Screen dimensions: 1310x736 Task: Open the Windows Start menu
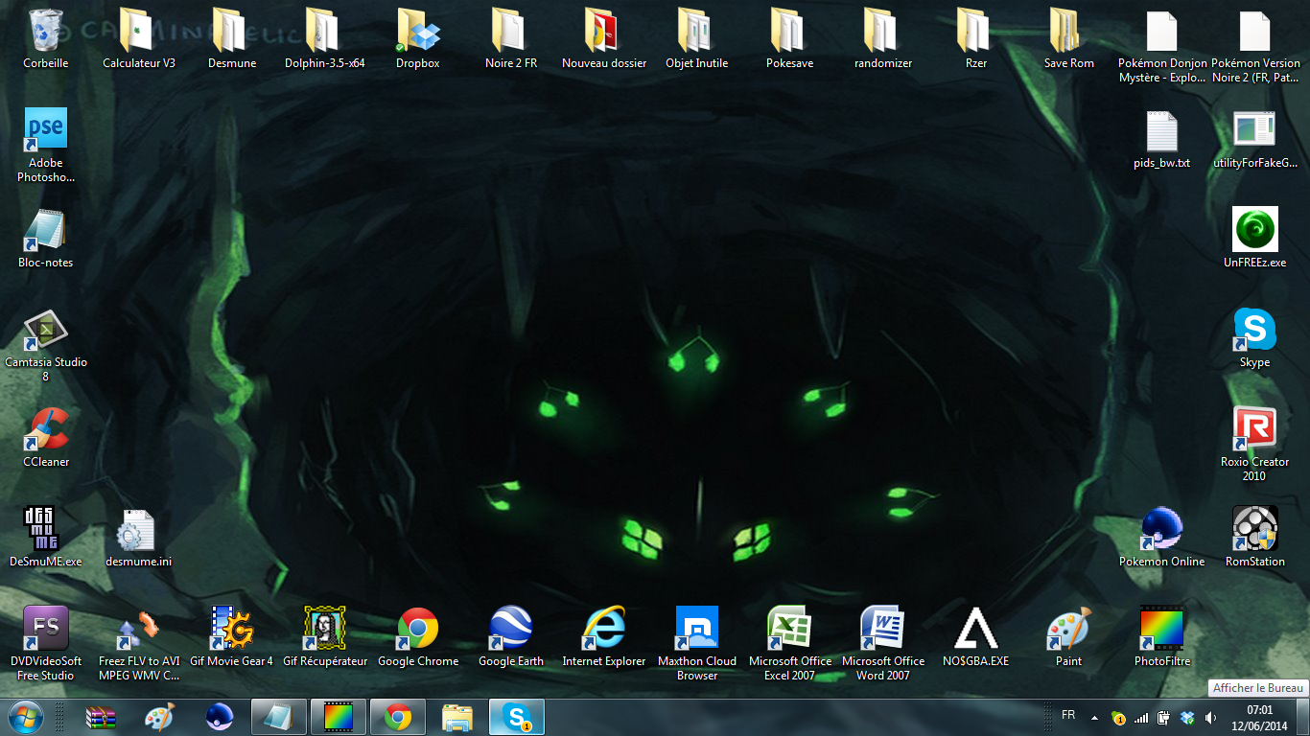coord(25,717)
